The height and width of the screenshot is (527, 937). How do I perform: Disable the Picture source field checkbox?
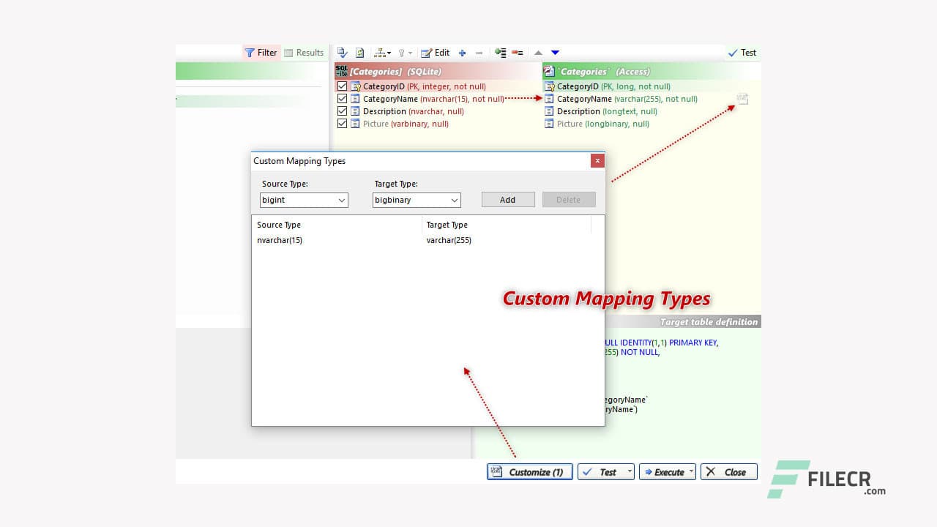click(x=342, y=124)
